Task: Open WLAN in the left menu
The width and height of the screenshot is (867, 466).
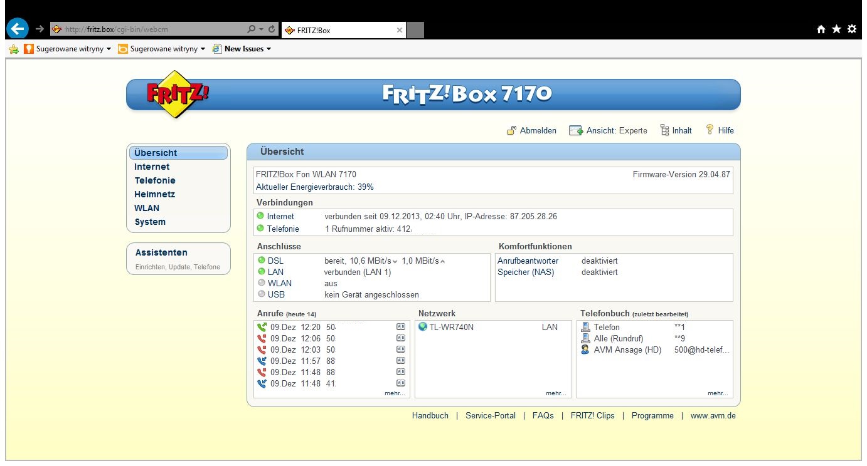Action: [x=147, y=208]
